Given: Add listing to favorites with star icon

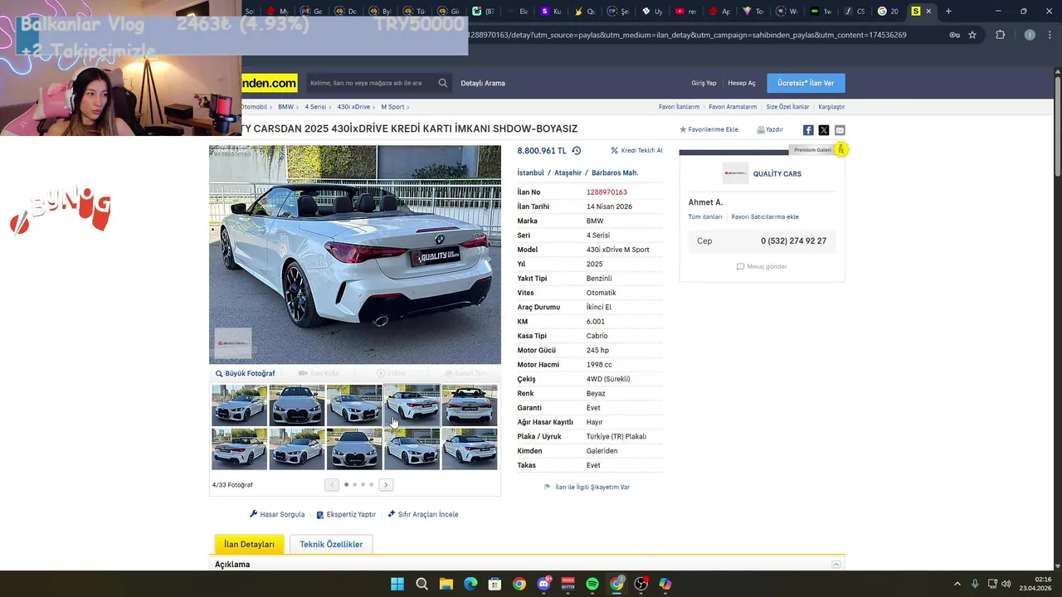Looking at the screenshot, I should (x=709, y=129).
